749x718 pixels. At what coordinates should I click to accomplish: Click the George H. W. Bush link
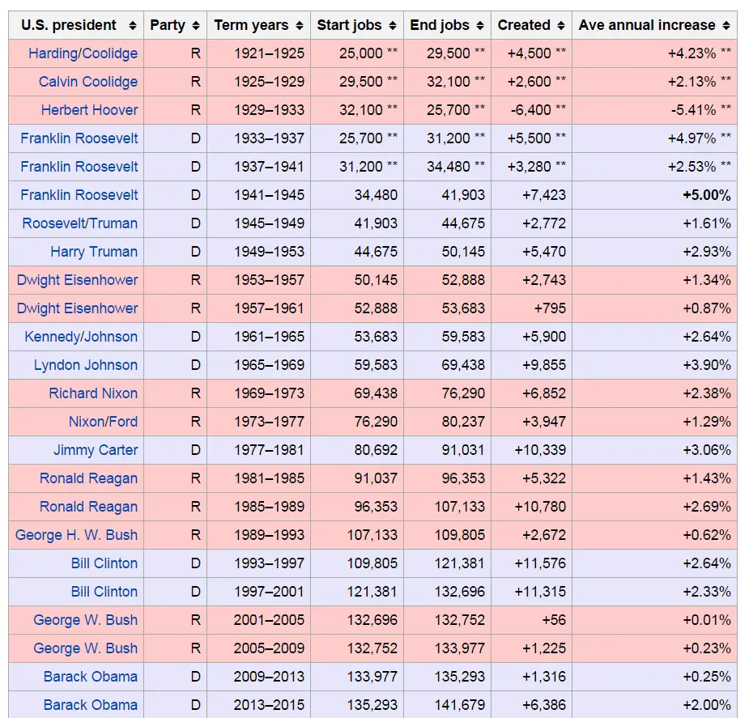[76, 535]
